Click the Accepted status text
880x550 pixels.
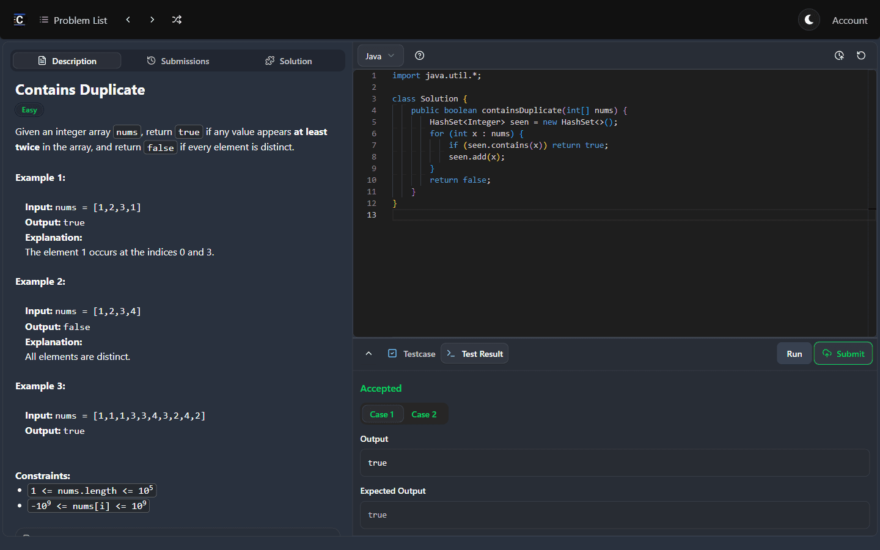coord(381,388)
